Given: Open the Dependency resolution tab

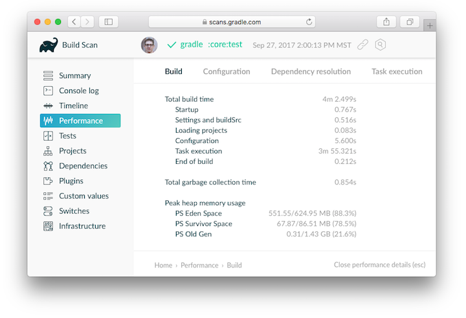Looking at the screenshot, I should pos(311,71).
